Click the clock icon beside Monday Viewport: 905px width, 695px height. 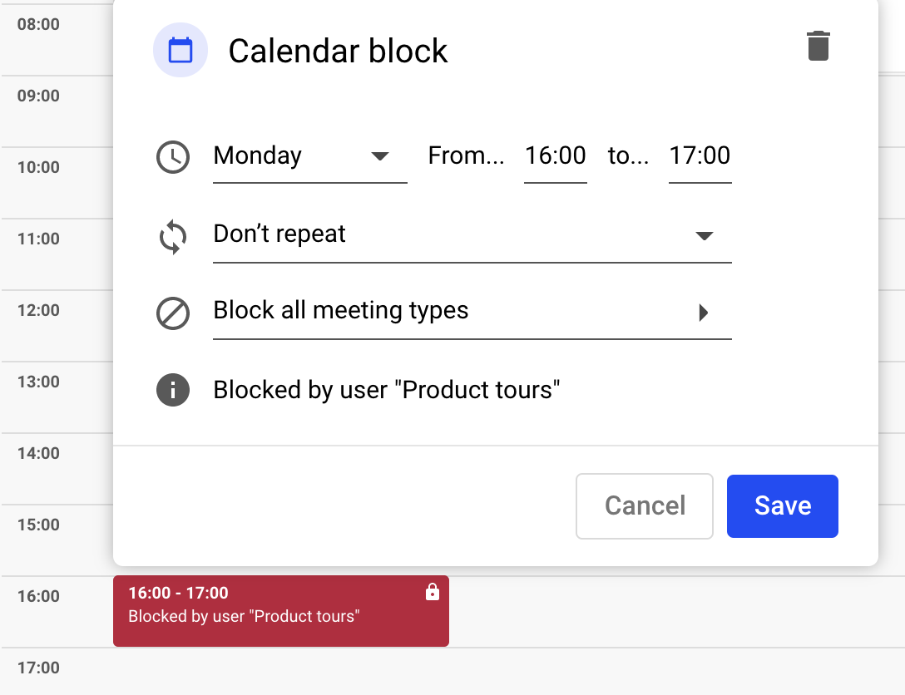(173, 157)
